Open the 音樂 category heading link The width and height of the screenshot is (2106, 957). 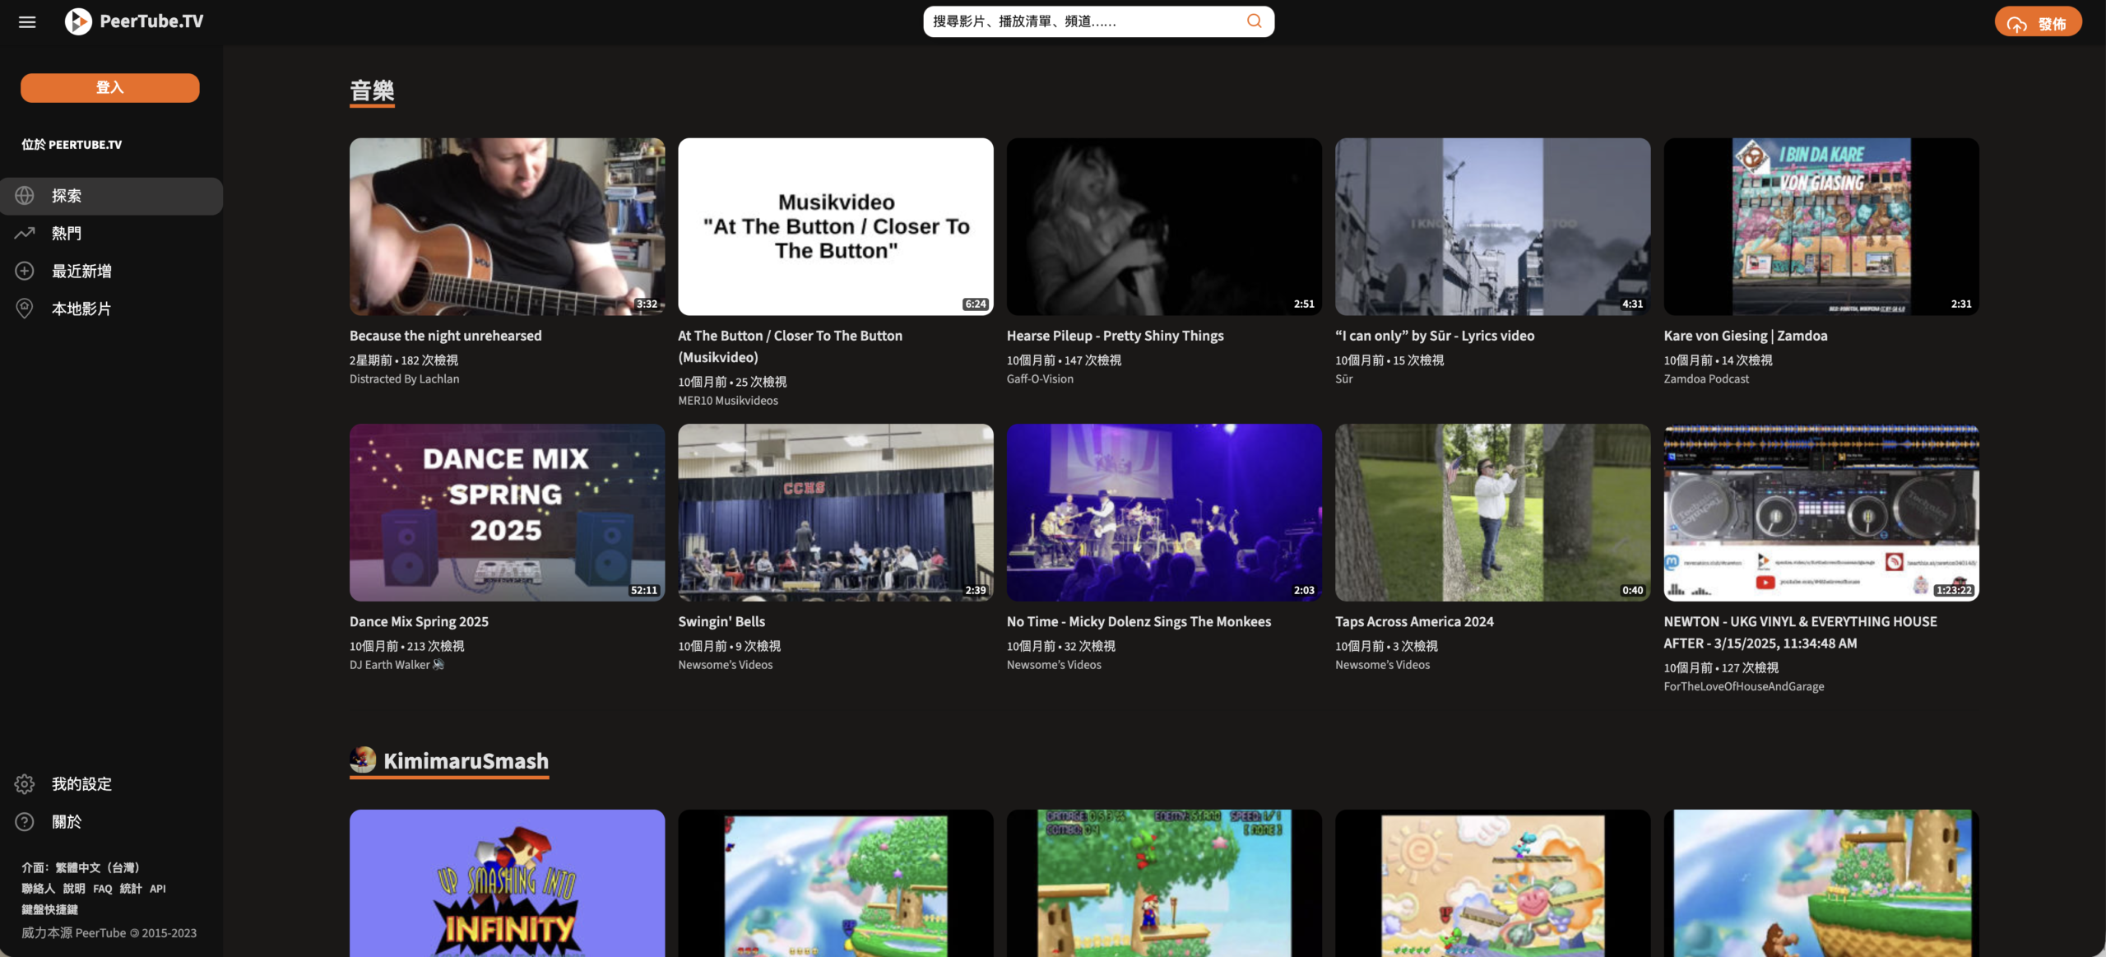click(x=372, y=91)
